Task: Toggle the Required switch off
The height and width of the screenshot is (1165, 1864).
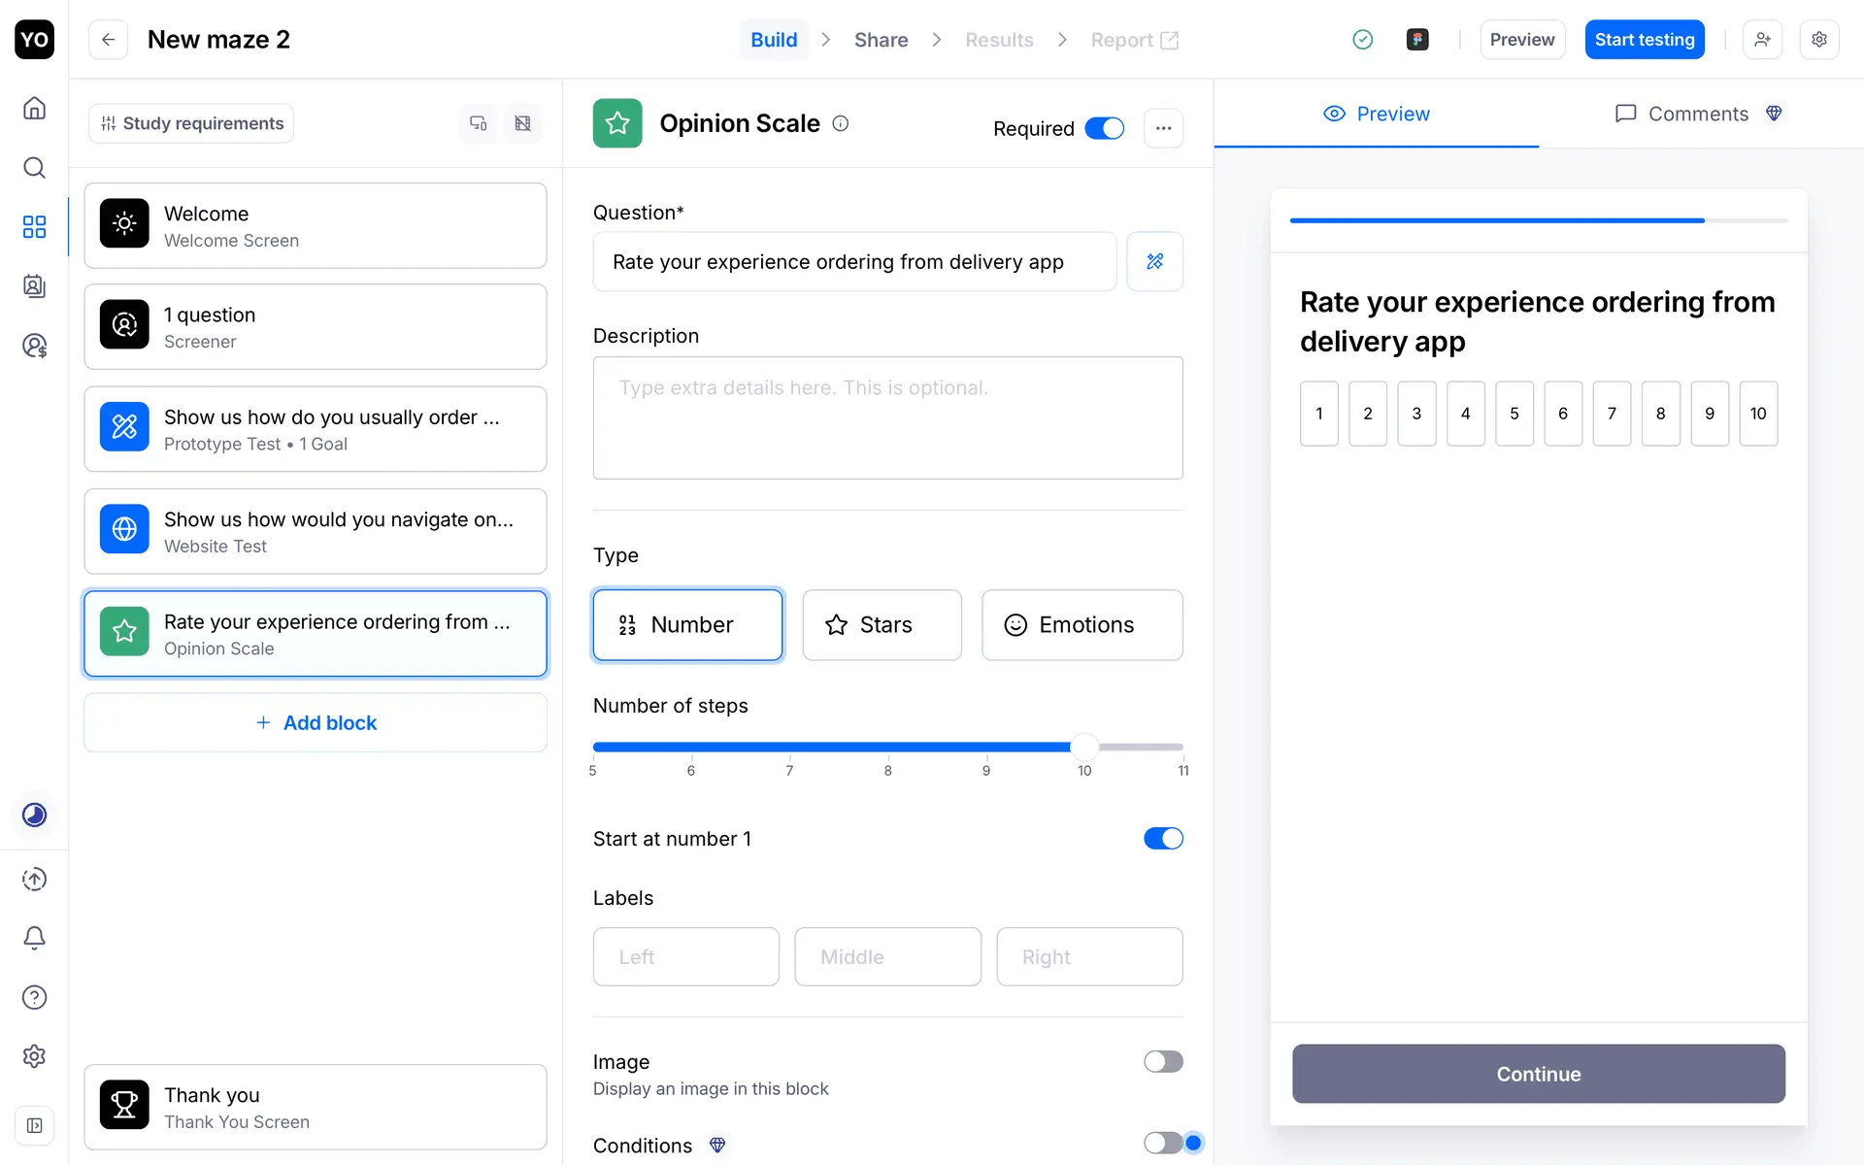Action: (1104, 128)
